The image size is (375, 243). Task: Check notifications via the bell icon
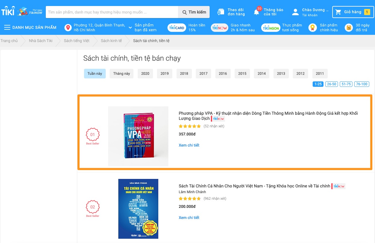pyautogui.click(x=257, y=12)
